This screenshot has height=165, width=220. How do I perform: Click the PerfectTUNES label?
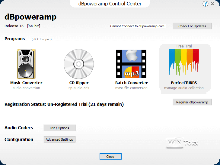pyautogui.click(x=184, y=83)
